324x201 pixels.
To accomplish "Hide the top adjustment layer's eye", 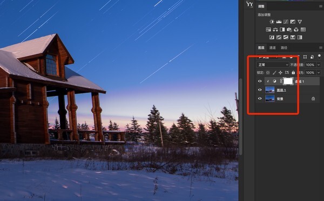I will [260, 81].
